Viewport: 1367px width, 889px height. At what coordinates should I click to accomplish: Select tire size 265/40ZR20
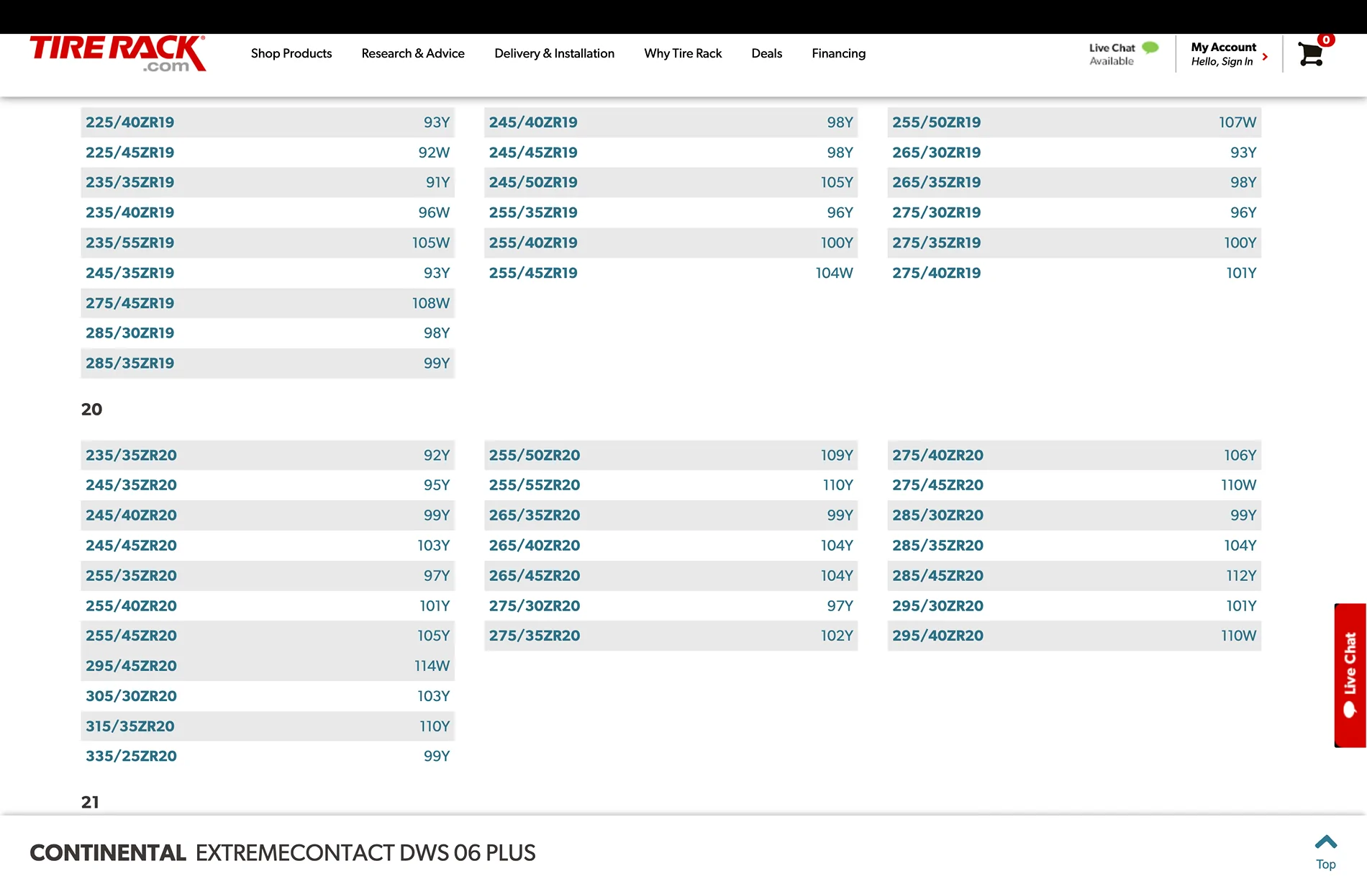(671, 546)
